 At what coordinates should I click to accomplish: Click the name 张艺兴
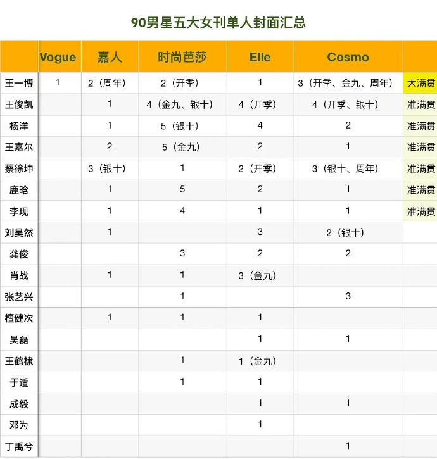click(19, 297)
